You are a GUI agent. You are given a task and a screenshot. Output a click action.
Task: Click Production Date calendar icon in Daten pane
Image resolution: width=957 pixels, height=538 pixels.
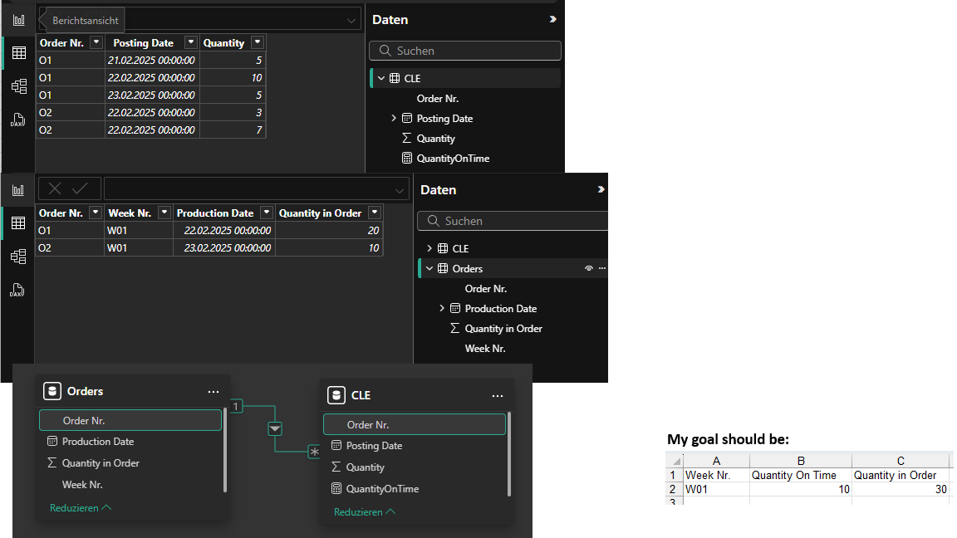pyautogui.click(x=455, y=309)
